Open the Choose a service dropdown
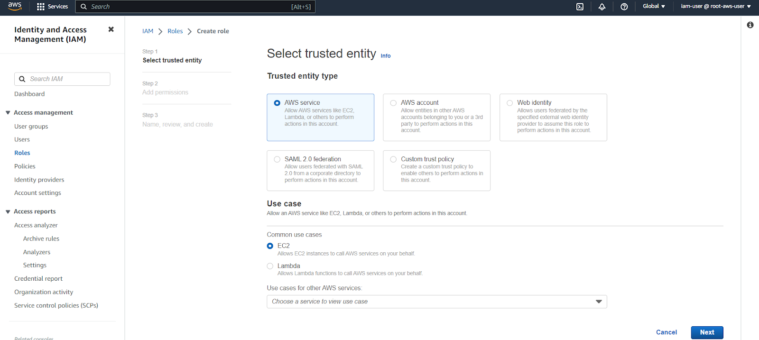Viewport: 759px width, 340px height. point(437,302)
